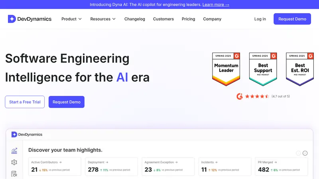The image size is (319, 179).
Task: Navigate to Pricing
Action: click(x=188, y=19)
